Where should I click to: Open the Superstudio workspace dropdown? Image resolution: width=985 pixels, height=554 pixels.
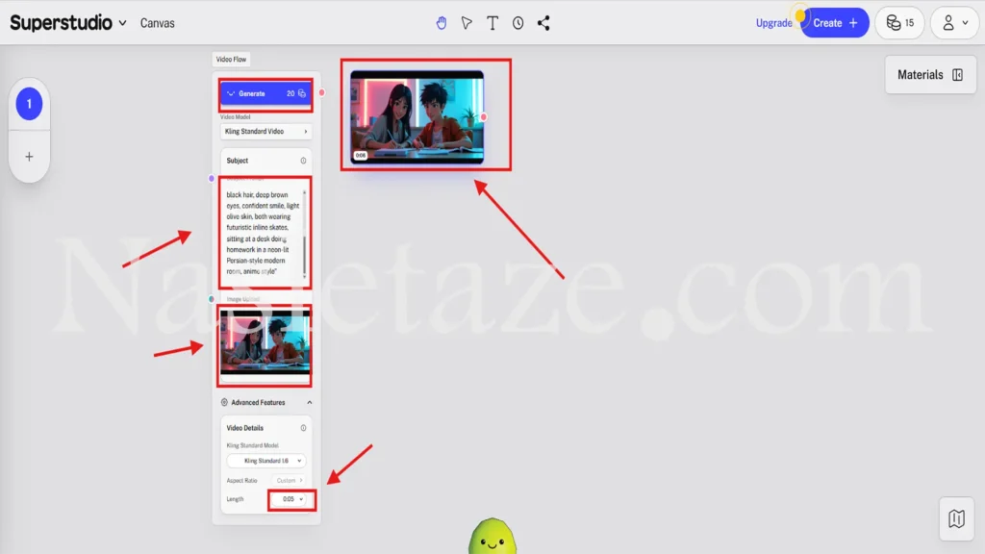[x=122, y=23]
